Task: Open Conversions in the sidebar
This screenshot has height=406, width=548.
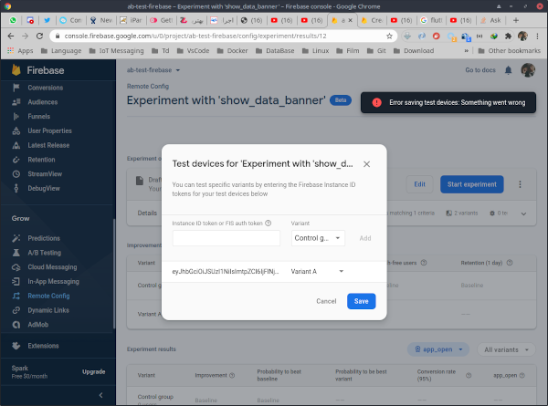Action: (x=46, y=88)
